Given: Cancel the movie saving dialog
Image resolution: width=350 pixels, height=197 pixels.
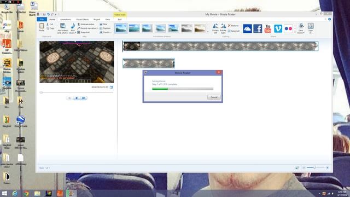Looking at the screenshot, I should (214, 97).
